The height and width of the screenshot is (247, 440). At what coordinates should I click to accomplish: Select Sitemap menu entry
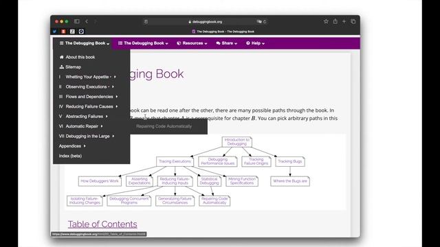[74, 67]
